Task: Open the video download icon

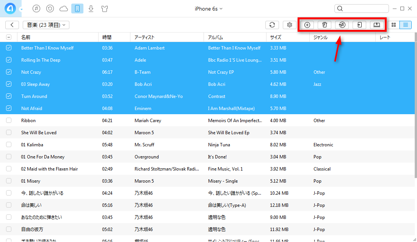Action: (91, 9)
